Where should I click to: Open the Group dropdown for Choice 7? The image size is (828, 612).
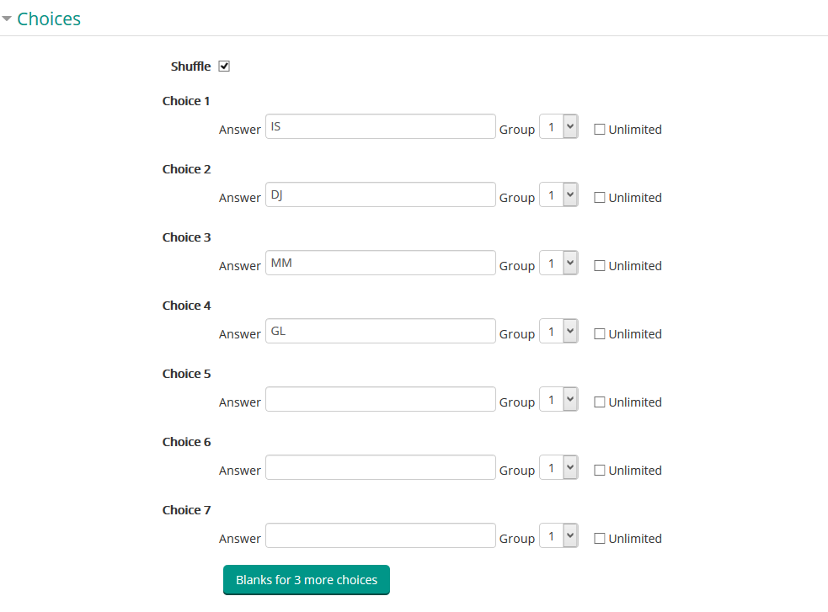558,535
